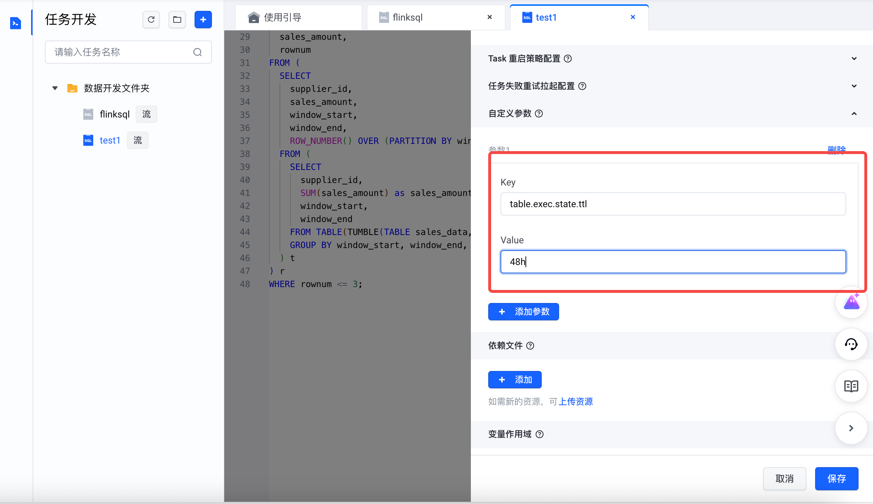Click the blue plus icon to create a task
Screen dimensions: 873x504
(203, 20)
